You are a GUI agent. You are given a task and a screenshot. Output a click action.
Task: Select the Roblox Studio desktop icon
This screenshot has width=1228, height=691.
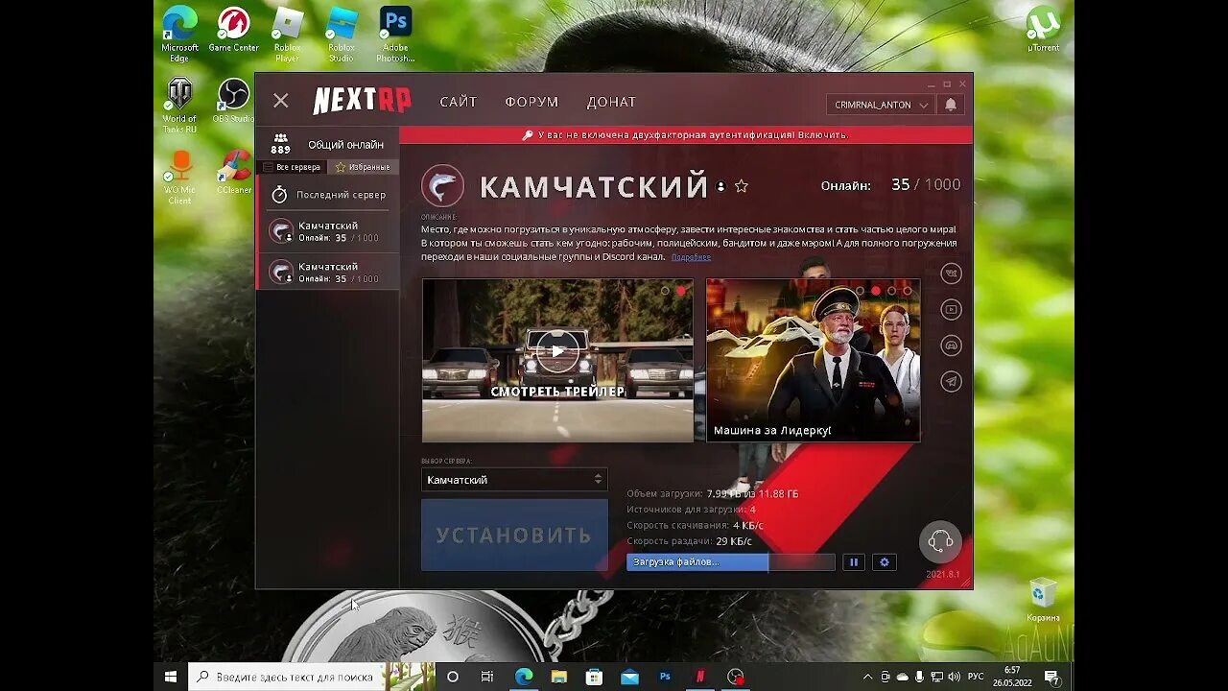[x=342, y=35]
